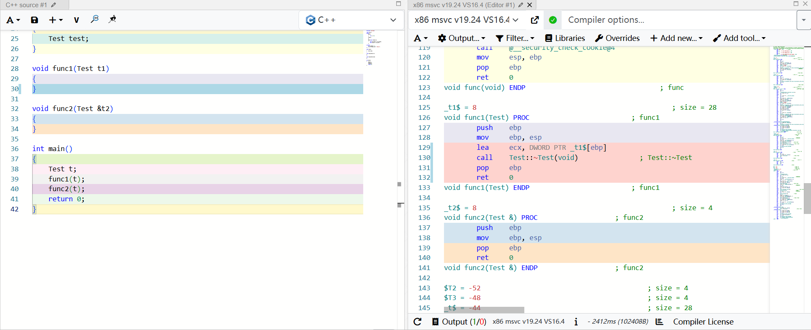Toggle Vim mode with V icon
This screenshot has width=811, height=330.
click(76, 20)
